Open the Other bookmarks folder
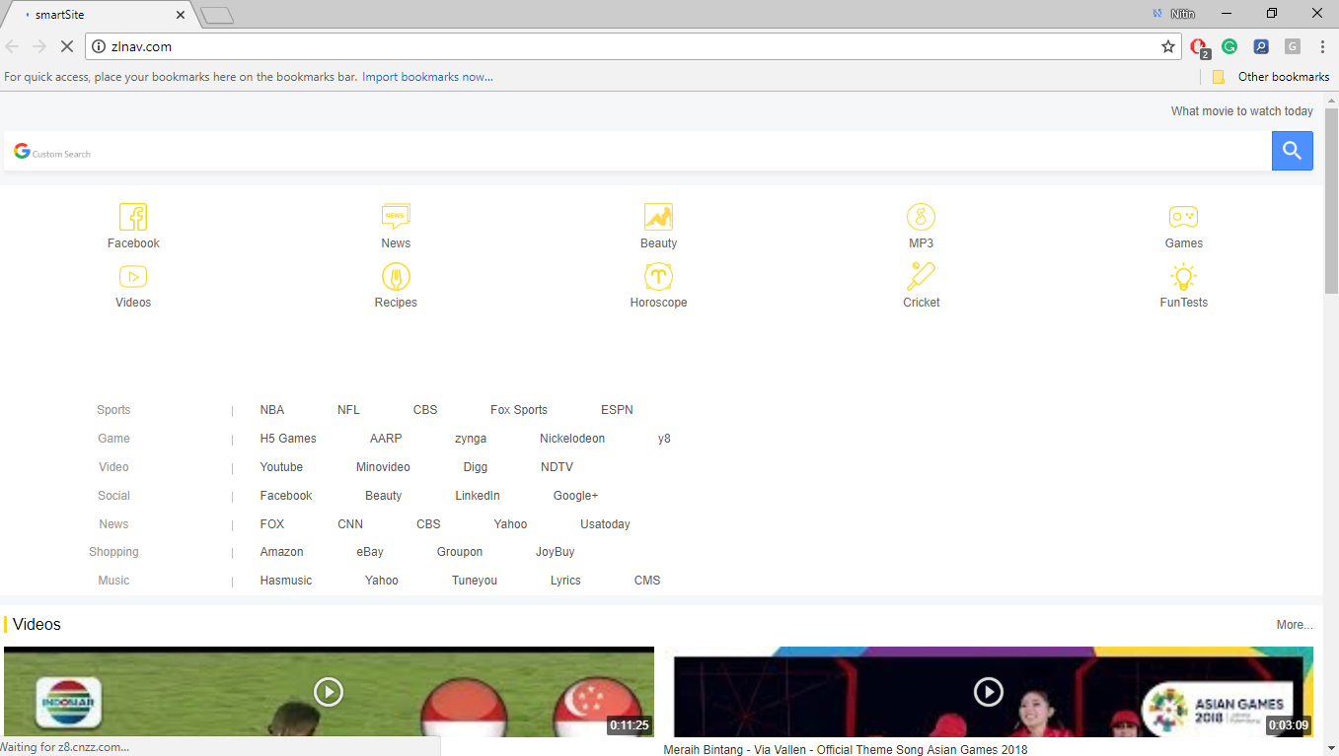This screenshot has height=756, width=1339. tap(1271, 77)
